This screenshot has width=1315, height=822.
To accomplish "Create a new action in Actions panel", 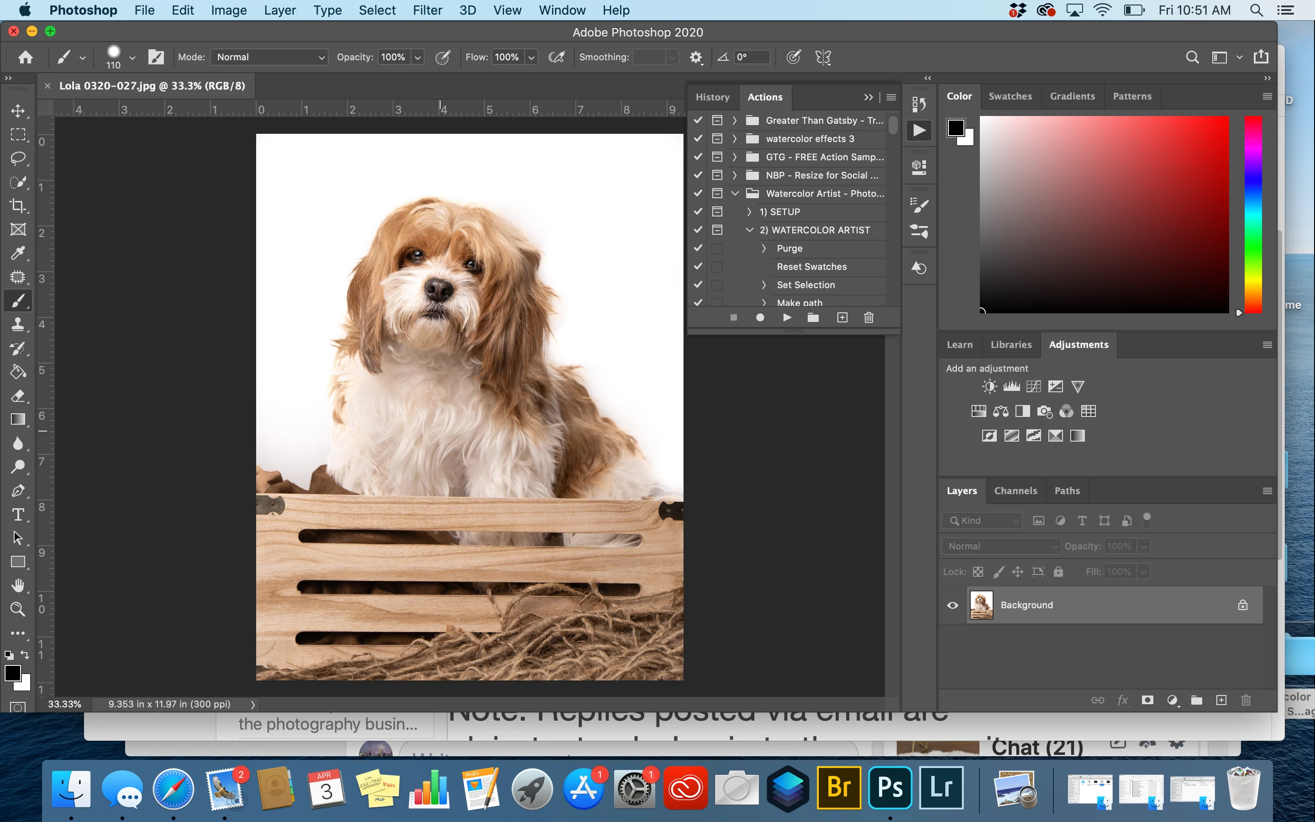I will tap(842, 317).
